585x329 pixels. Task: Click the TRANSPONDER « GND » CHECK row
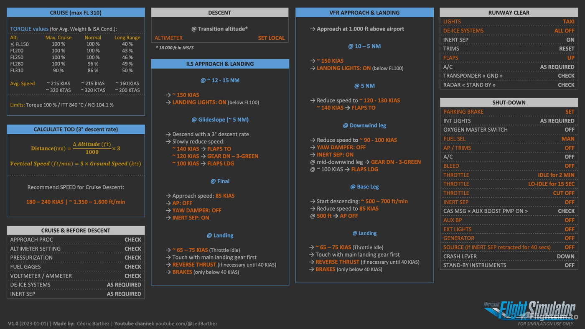(509, 76)
